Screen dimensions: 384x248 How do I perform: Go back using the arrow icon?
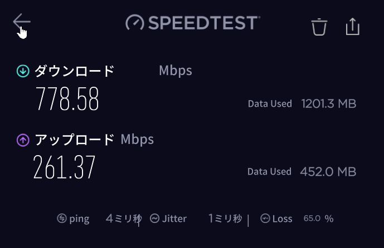21,23
